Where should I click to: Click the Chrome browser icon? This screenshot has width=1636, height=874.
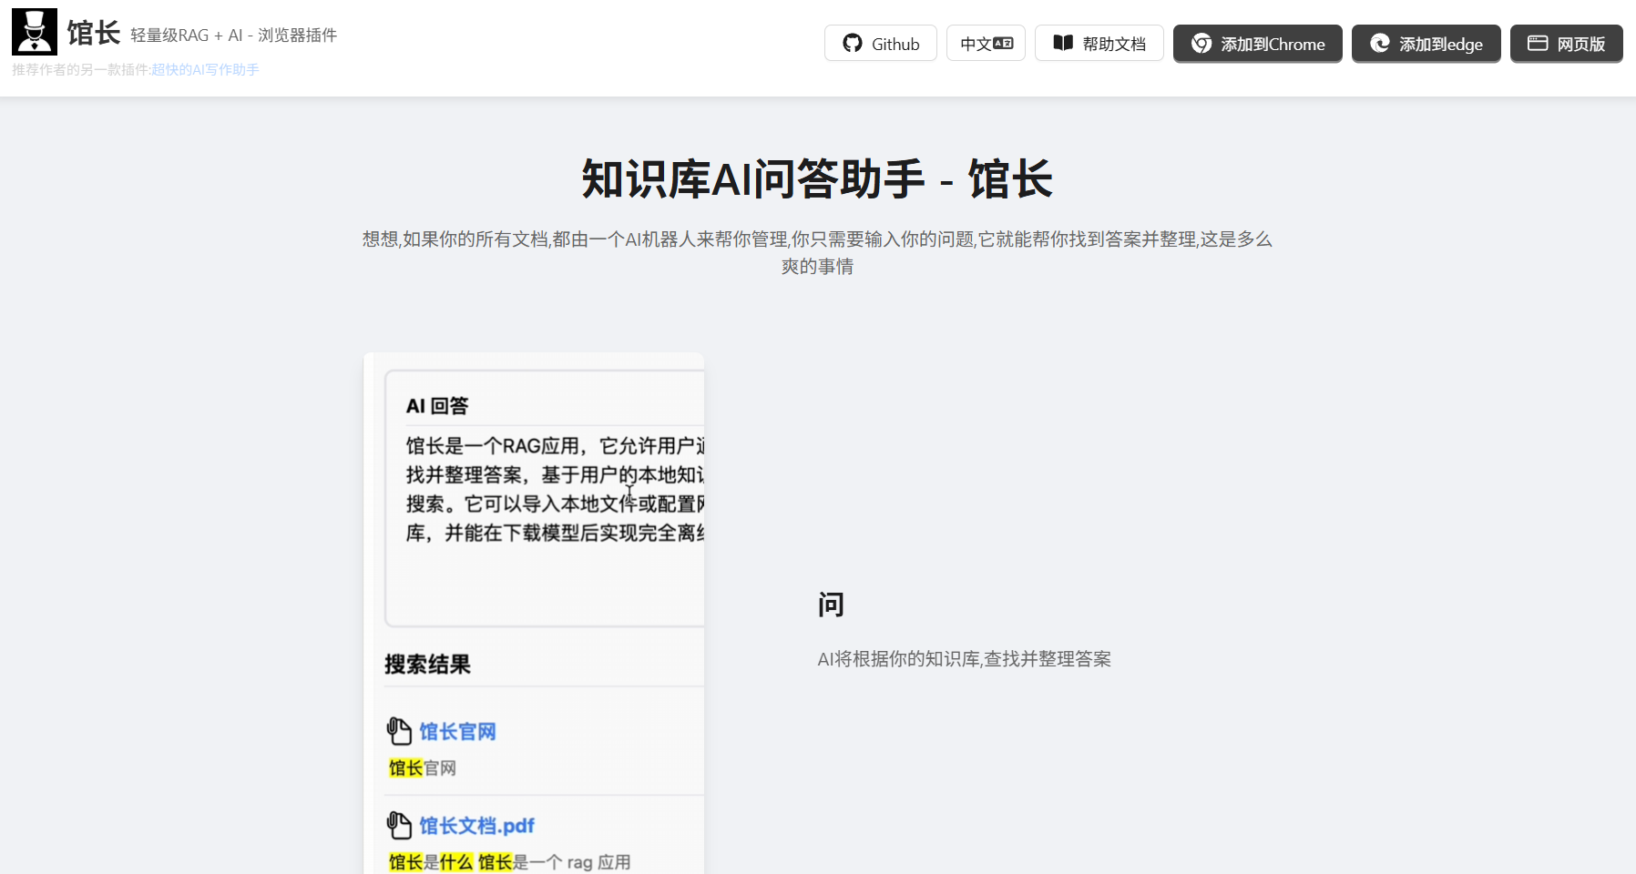1201,44
